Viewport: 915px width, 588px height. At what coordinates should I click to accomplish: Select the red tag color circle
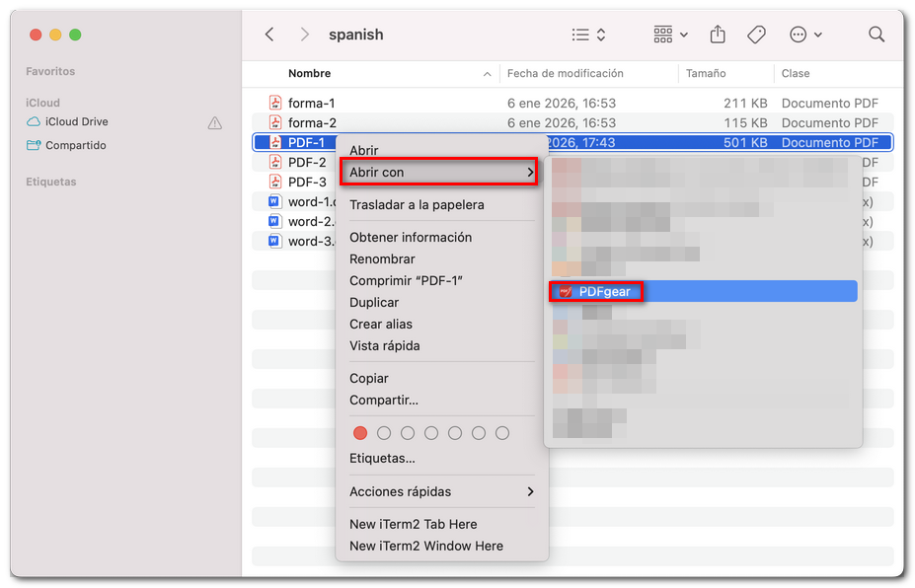click(360, 432)
